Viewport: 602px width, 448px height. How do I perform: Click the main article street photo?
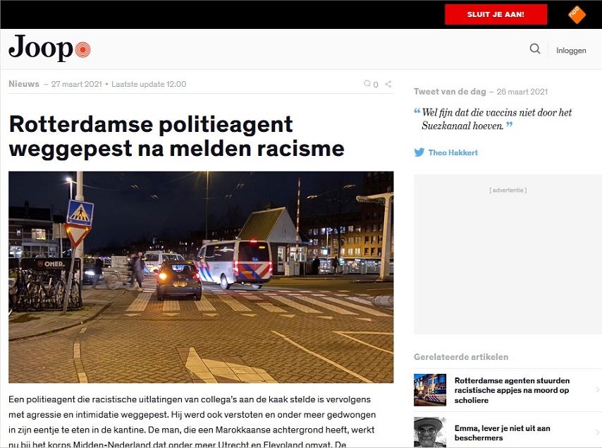click(201, 277)
